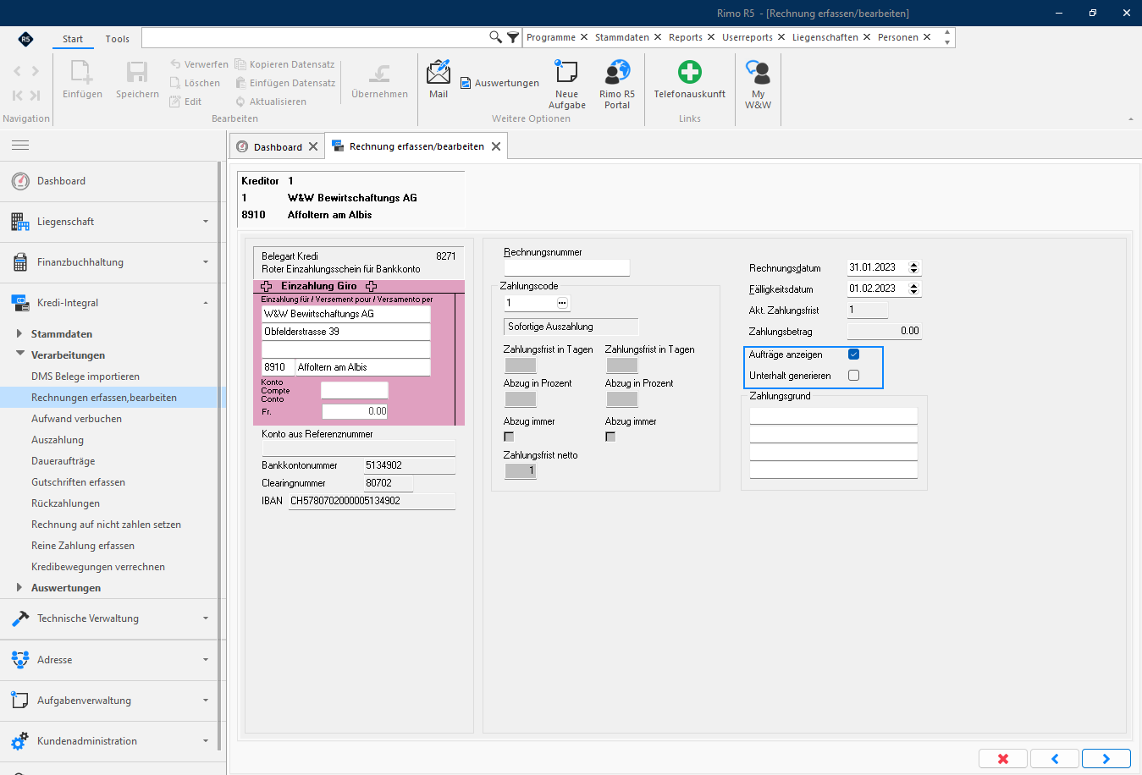This screenshot has height=775, width=1142.
Task: Open Reports quick-access tab
Action: click(686, 37)
